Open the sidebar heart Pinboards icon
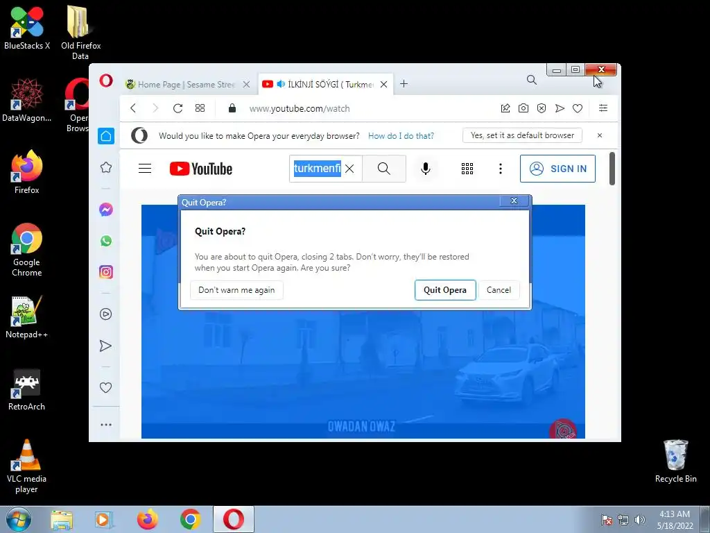The width and height of the screenshot is (710, 533). coord(105,387)
